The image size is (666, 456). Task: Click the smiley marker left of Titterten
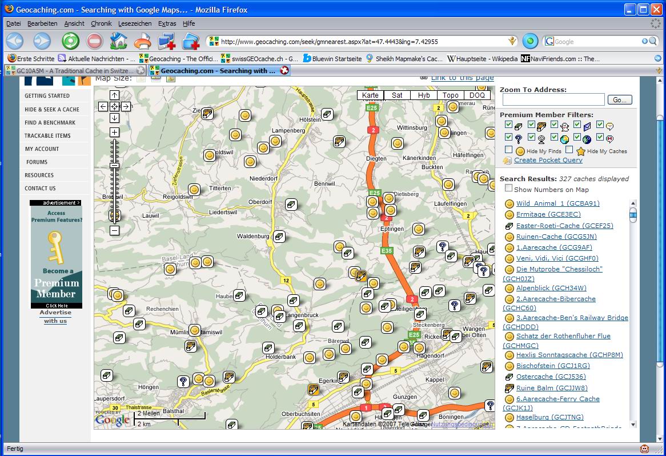click(194, 190)
